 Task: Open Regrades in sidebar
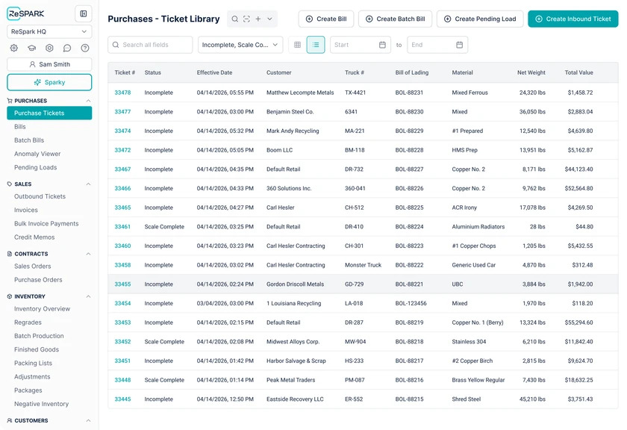click(x=28, y=322)
